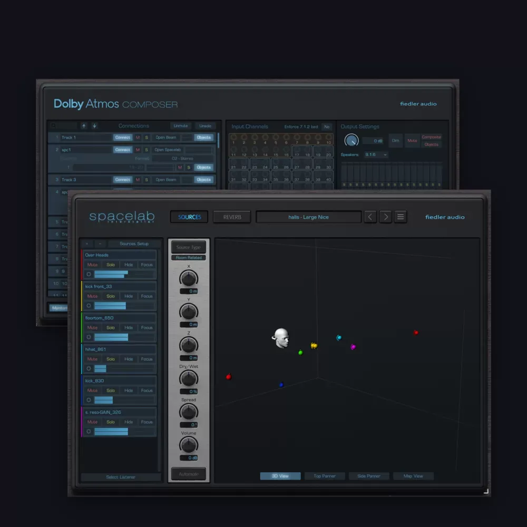
Task: Click Select Listener button
Action: [121, 477]
